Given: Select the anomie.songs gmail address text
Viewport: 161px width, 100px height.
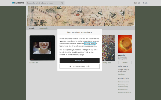Looking at the screenshot, I should pos(124,70).
